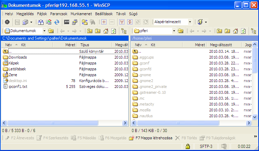Click the synchronize directories icon

(56, 22)
